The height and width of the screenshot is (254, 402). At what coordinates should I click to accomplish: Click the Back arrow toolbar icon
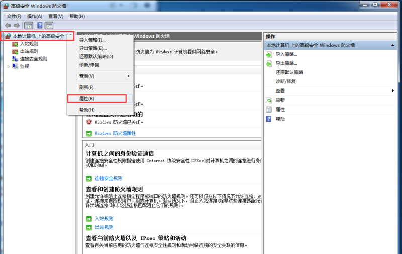[x=8, y=25]
